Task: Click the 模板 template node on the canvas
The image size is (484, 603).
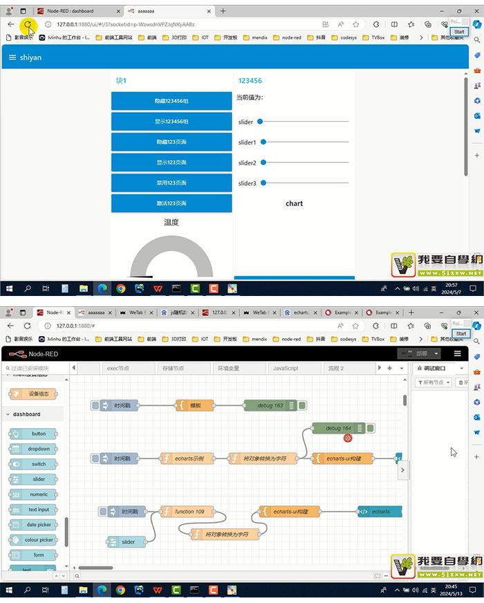Action: 195,405
